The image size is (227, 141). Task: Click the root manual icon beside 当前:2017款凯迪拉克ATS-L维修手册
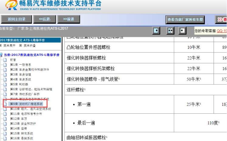[x=1, y=55]
